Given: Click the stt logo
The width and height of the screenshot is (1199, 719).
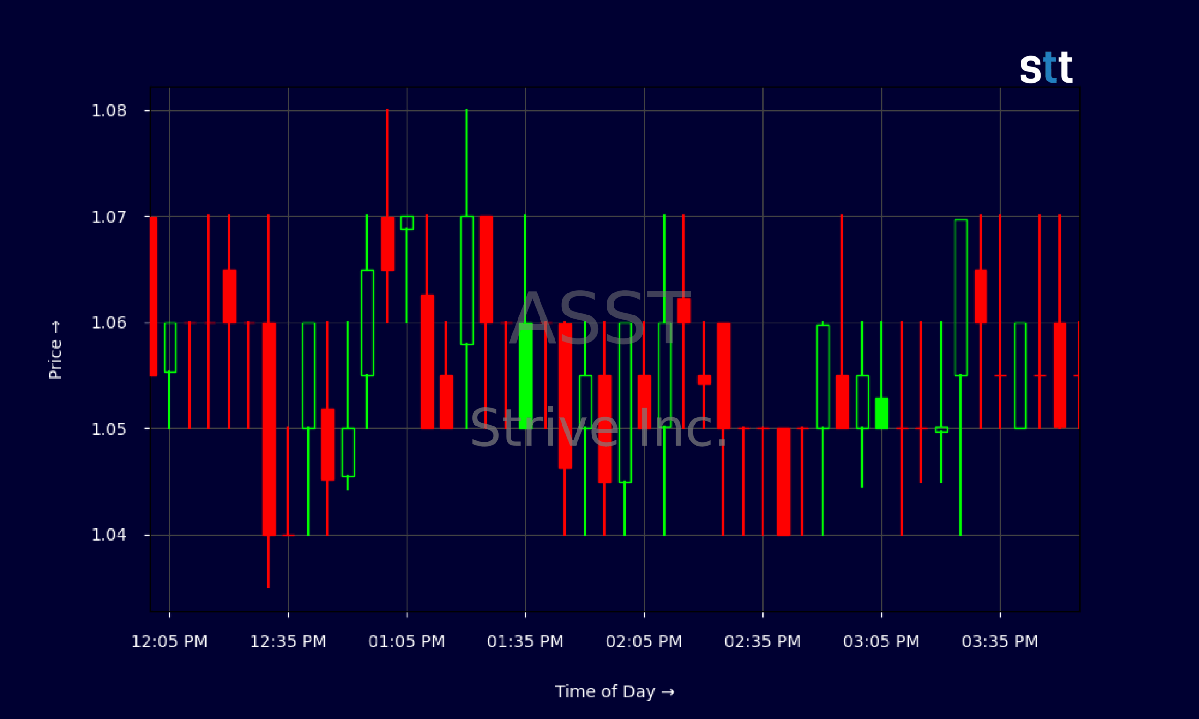Looking at the screenshot, I should (1046, 67).
